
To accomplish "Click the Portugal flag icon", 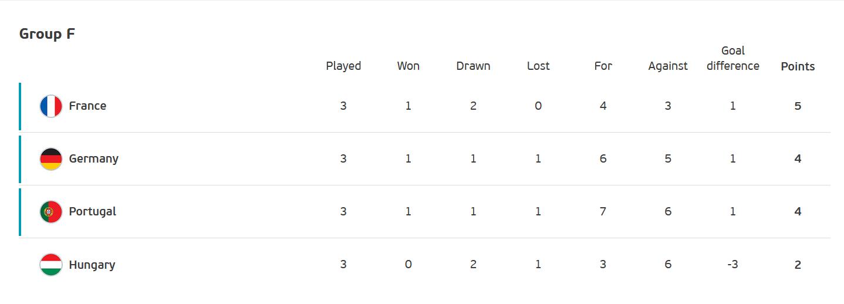I will click(51, 212).
